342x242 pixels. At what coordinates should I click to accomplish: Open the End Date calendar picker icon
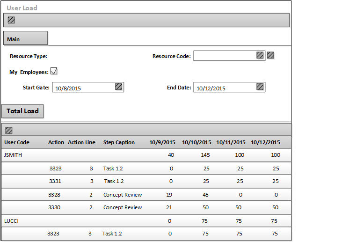[x=260, y=87]
